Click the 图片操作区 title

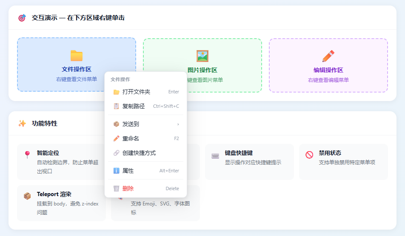(x=202, y=70)
